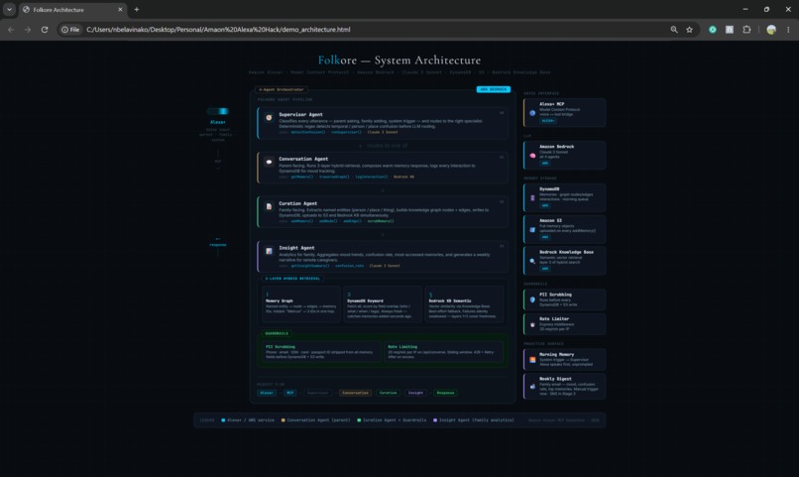The width and height of the screenshot is (799, 477).
Task: Select the Folkore Architecture browser tab
Action: pyautogui.click(x=73, y=10)
